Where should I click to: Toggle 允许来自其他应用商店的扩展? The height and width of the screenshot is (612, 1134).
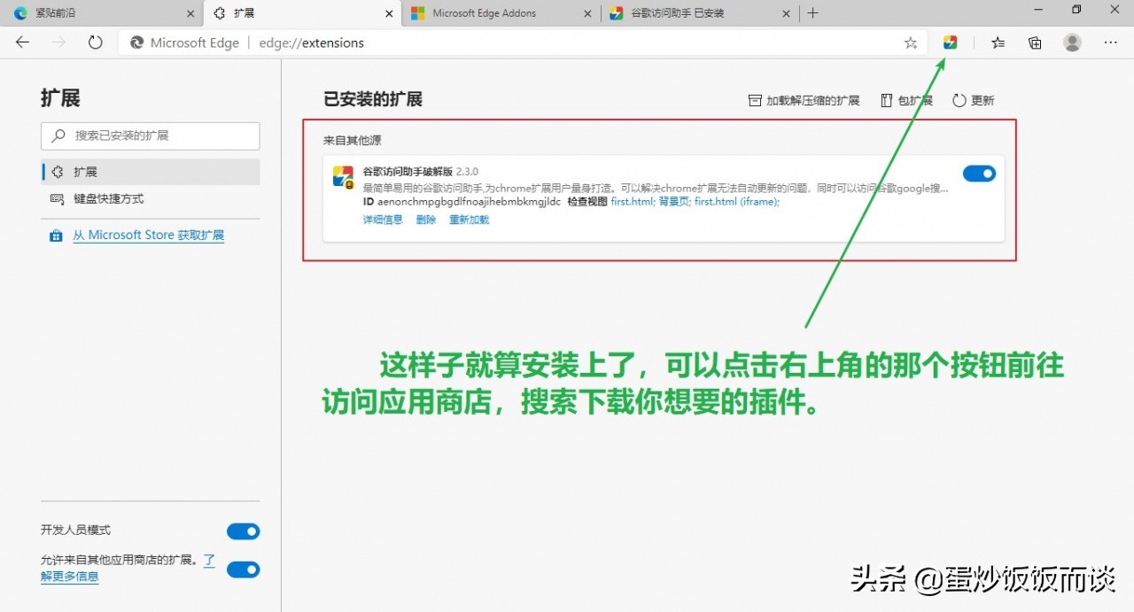pyautogui.click(x=244, y=569)
